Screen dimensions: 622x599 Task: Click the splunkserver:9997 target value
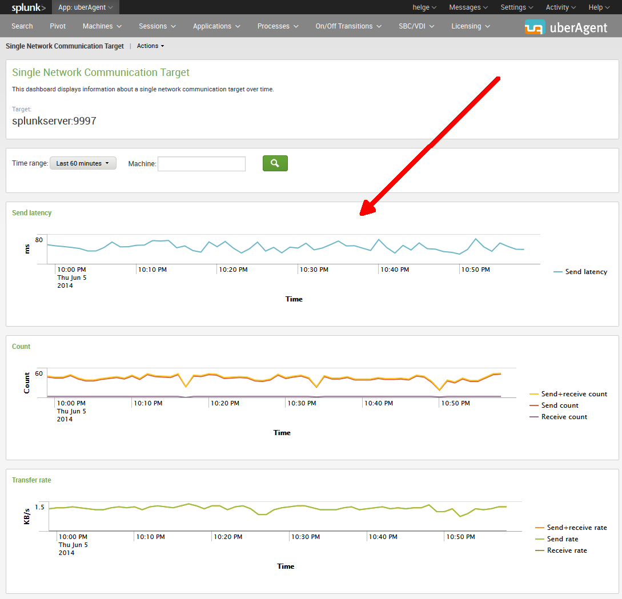pos(54,121)
